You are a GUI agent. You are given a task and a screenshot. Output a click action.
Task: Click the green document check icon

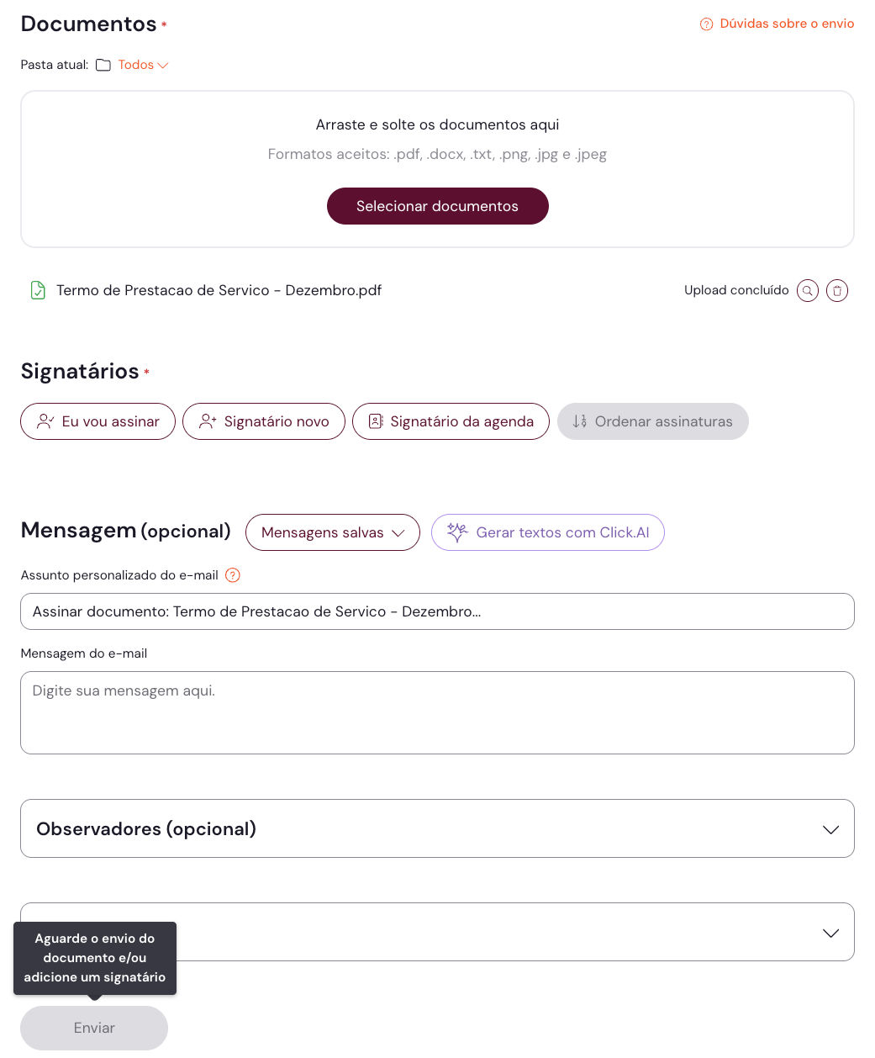(38, 290)
